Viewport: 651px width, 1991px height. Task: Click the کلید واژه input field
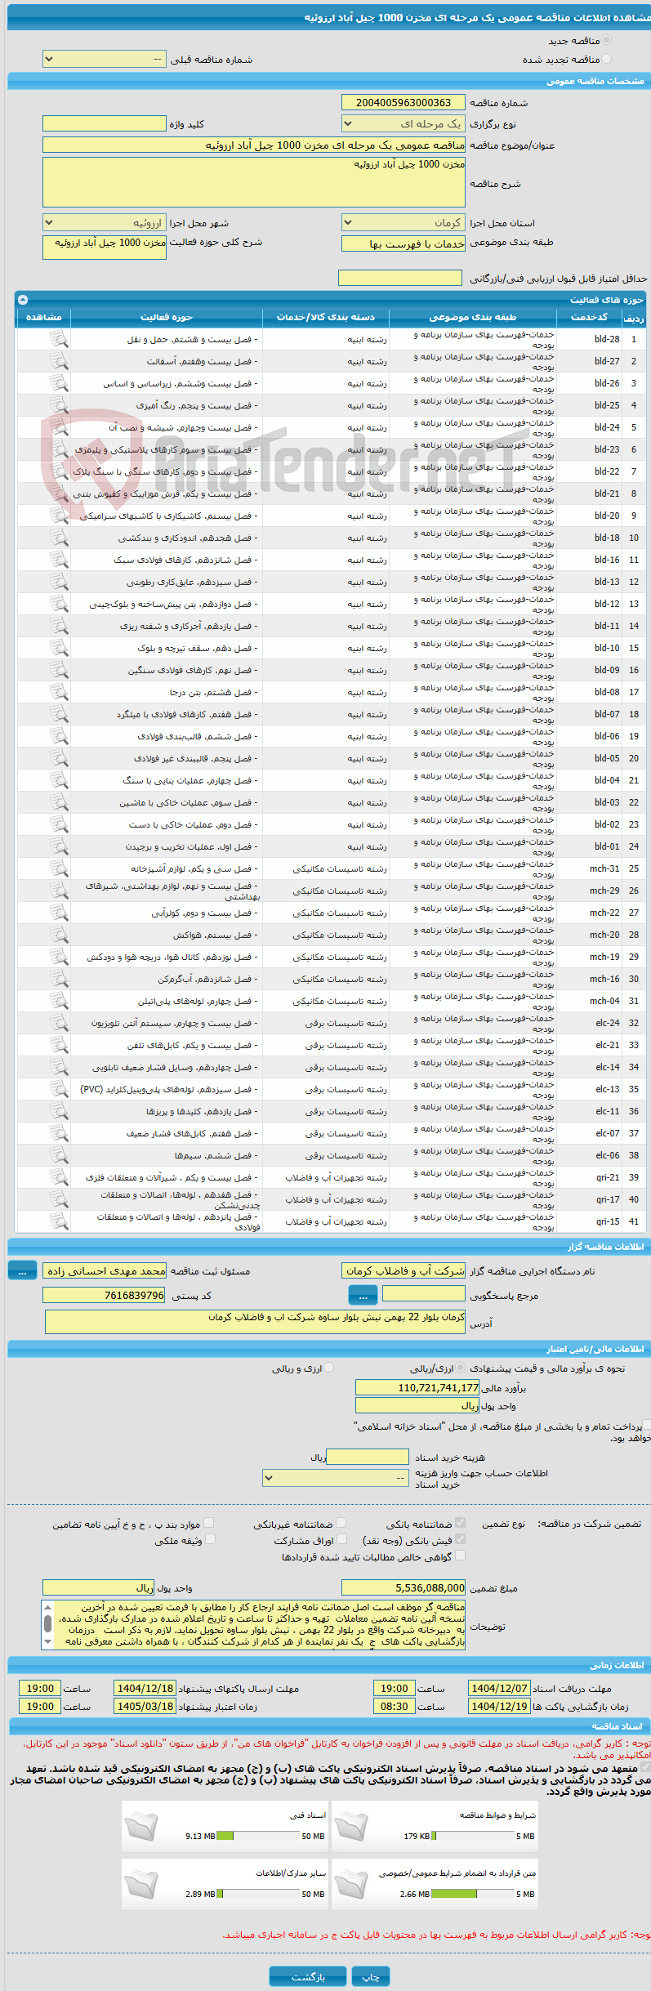105,123
